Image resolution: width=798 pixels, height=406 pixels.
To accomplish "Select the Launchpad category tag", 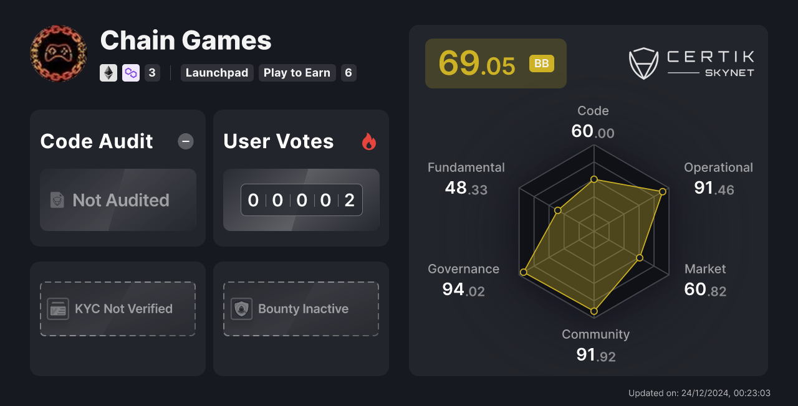I will pyautogui.click(x=217, y=73).
